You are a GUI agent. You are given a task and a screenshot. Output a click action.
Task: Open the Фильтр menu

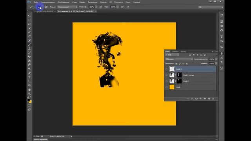click(104, 2)
